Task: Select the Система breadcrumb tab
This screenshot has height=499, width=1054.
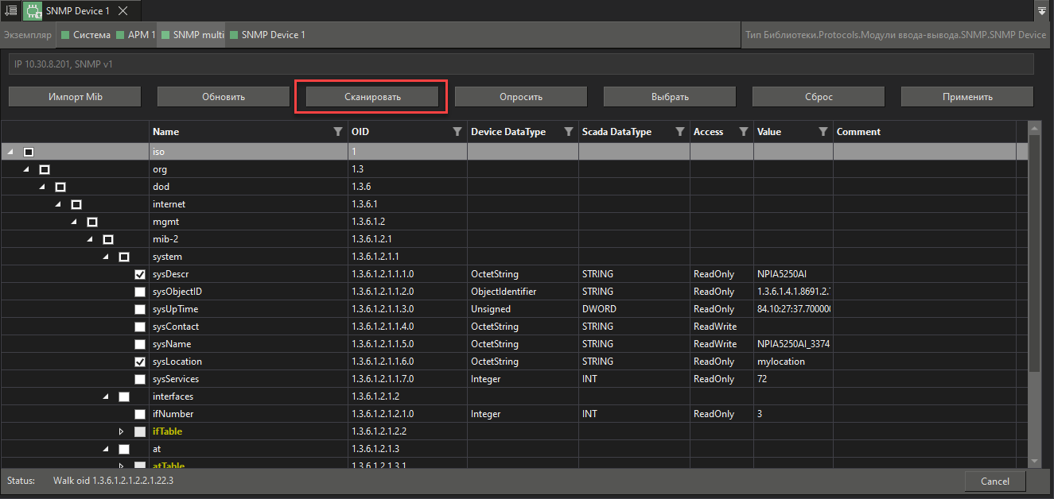Action: tap(86, 35)
